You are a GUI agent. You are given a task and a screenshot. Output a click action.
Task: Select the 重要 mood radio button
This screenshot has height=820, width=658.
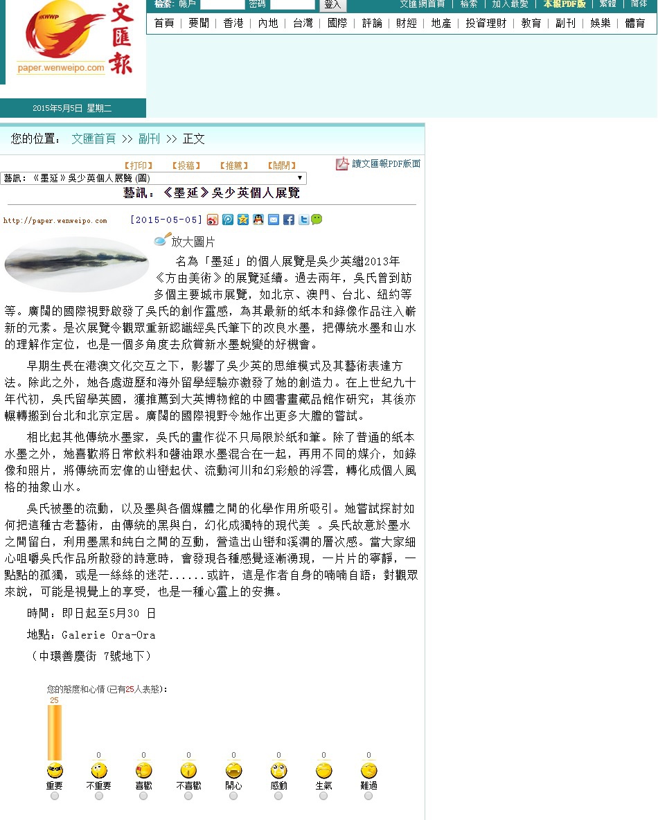55,796
